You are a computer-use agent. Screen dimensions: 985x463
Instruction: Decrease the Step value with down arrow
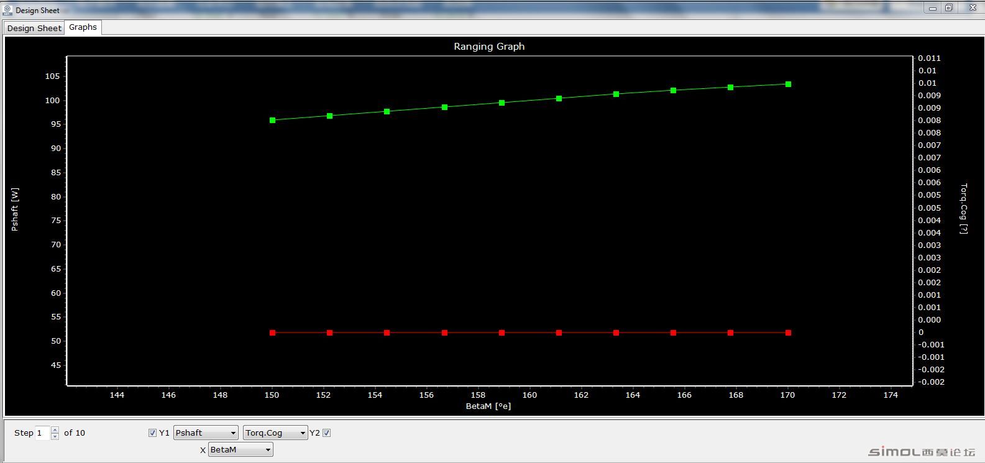coord(55,436)
